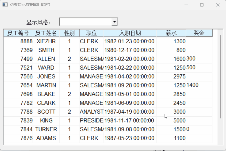Click the 奖金 column header
226x151 pixels.
(199, 33)
